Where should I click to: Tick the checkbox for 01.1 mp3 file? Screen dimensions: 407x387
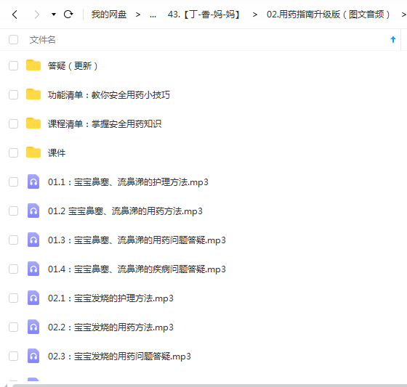(14, 182)
